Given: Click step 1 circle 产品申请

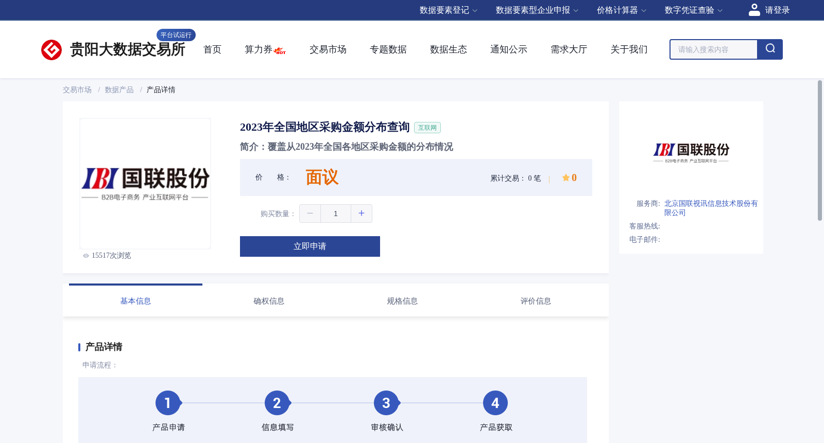Looking at the screenshot, I should pyautogui.click(x=168, y=403).
